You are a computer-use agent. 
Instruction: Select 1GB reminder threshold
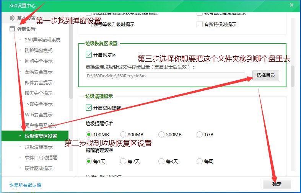(x=199, y=134)
